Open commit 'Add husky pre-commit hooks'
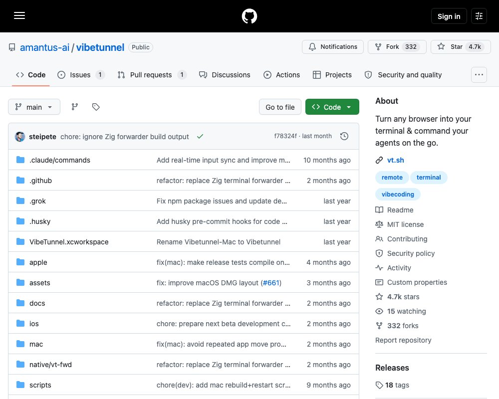 pos(222,221)
